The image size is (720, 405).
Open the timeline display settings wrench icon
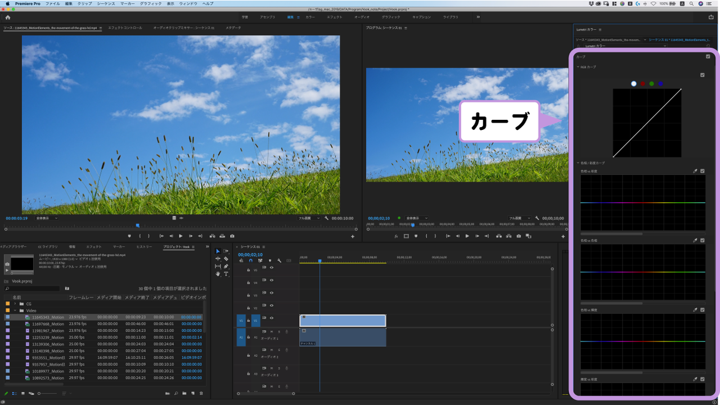pyautogui.click(x=280, y=260)
